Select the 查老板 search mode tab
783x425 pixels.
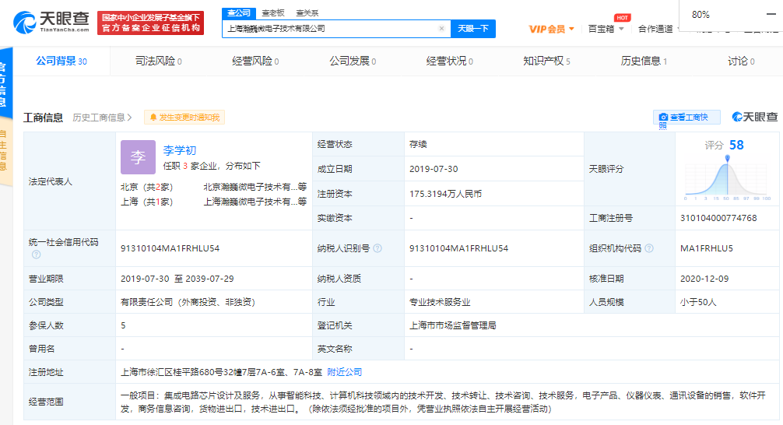[272, 12]
